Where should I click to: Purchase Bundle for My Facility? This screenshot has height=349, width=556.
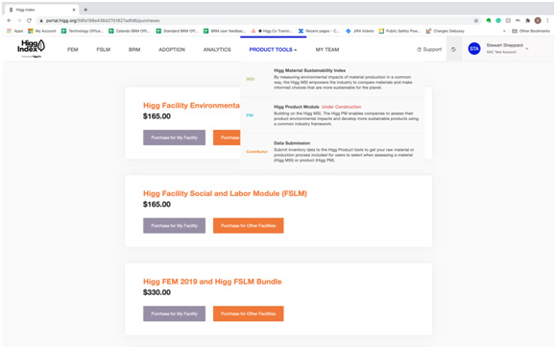tap(174, 313)
